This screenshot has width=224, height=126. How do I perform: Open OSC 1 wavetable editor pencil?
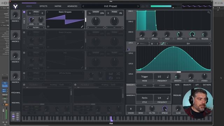[x=82, y=27]
